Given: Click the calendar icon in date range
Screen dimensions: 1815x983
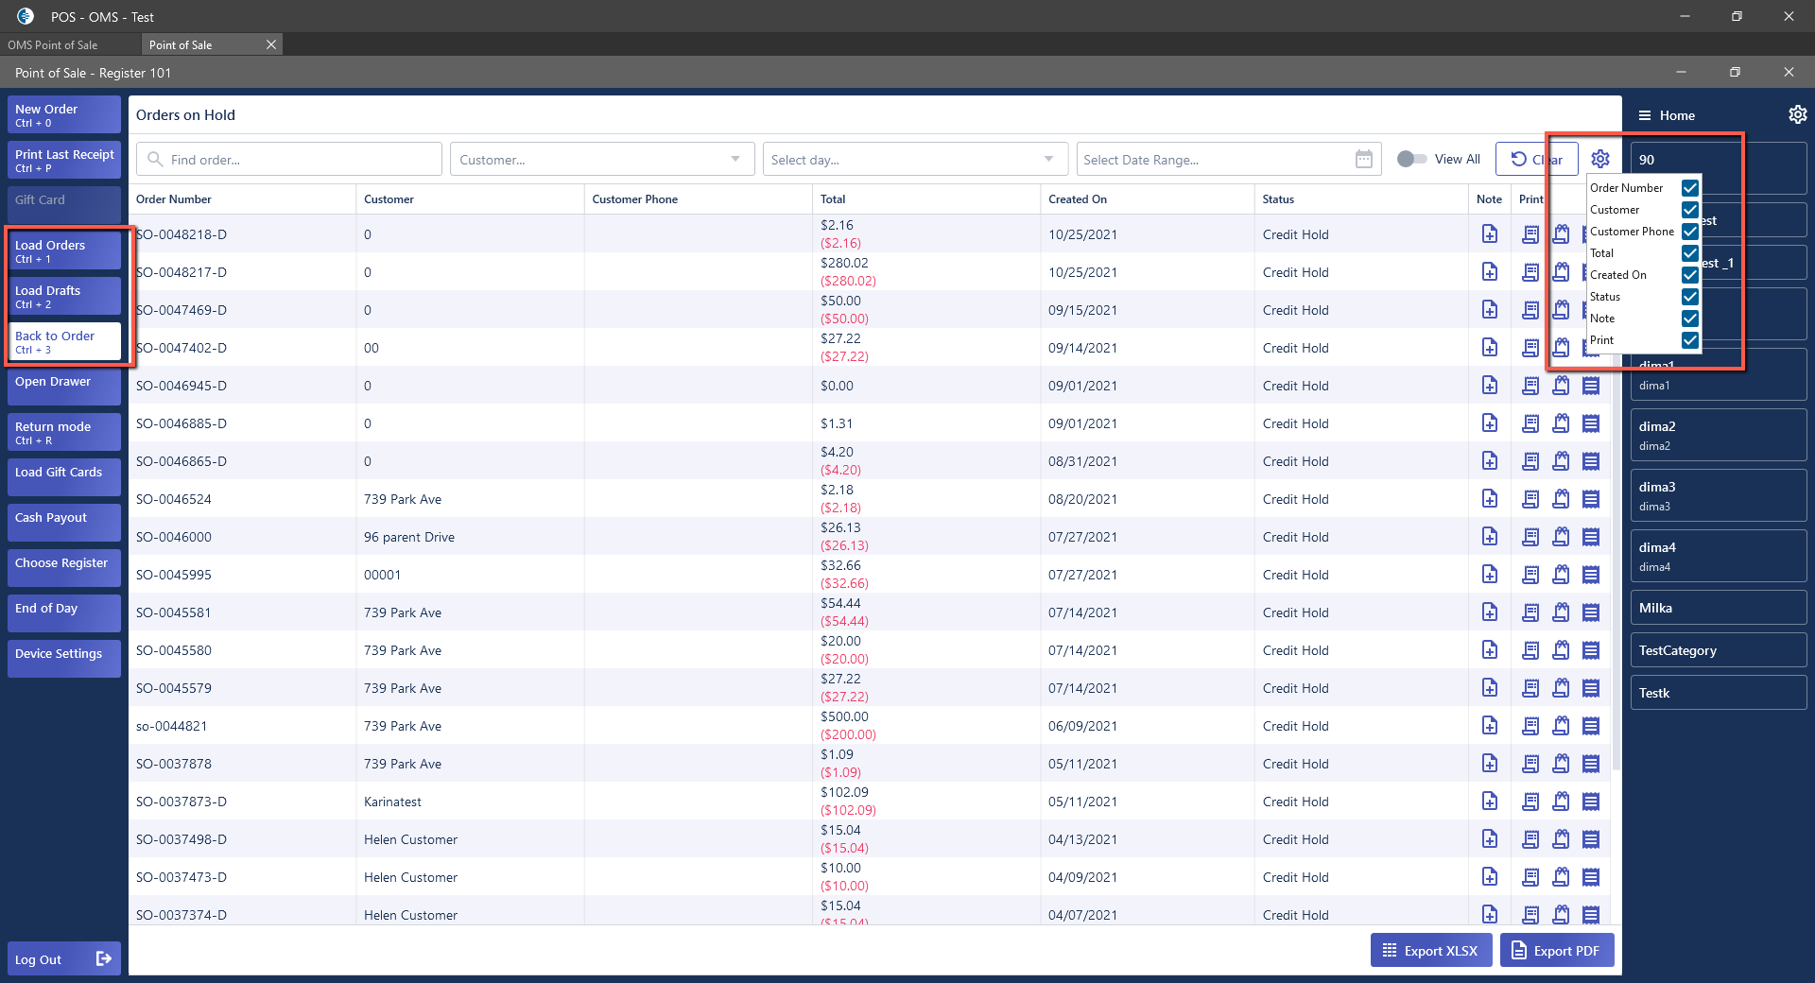Looking at the screenshot, I should 1363,160.
